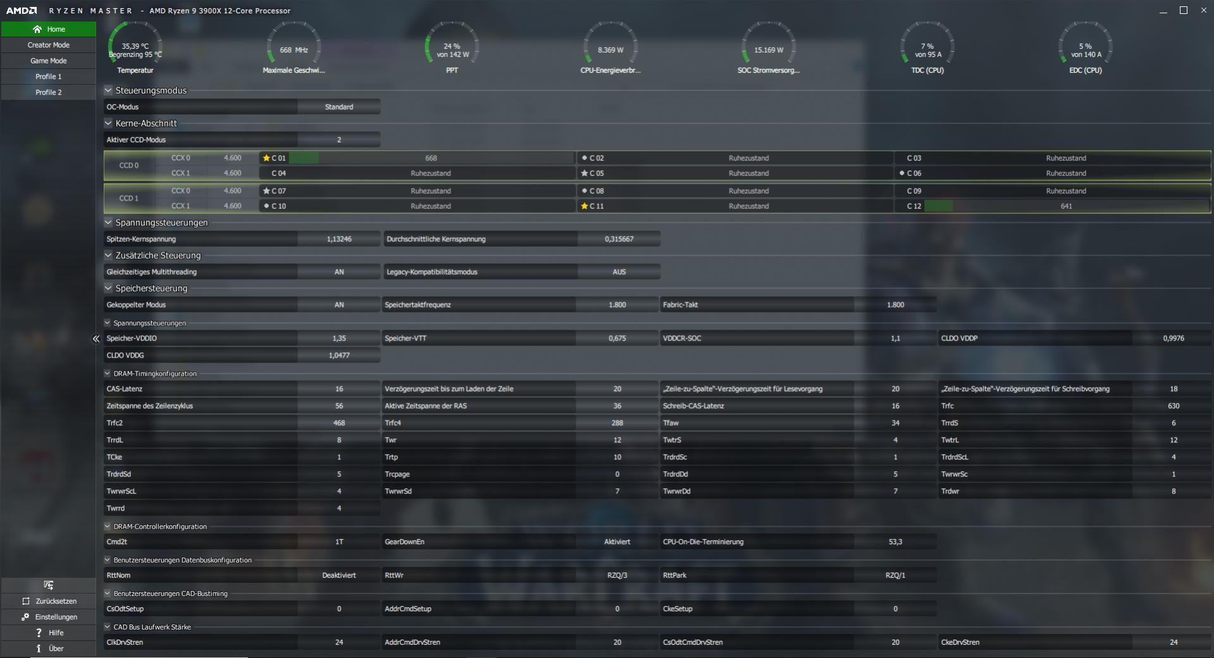The height and width of the screenshot is (658, 1214).
Task: Click the Hilfe question mark icon
Action: [x=39, y=633]
